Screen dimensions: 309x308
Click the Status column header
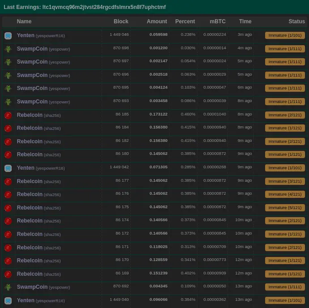click(x=296, y=21)
